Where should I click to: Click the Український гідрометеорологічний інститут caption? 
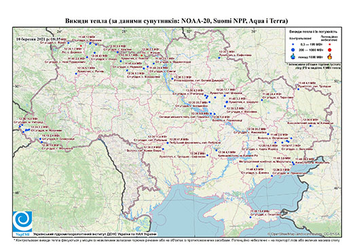click(94, 234)
